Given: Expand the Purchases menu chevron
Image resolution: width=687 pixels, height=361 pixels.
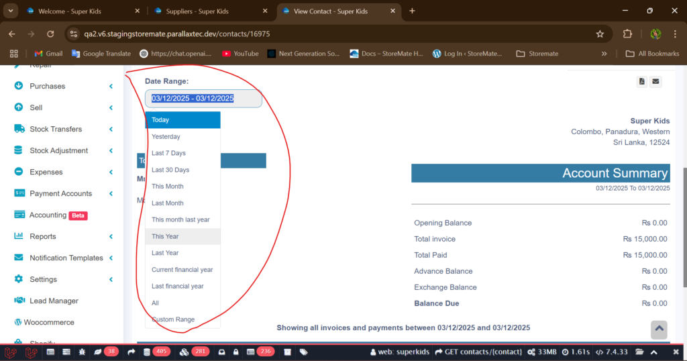Looking at the screenshot, I should [111, 87].
